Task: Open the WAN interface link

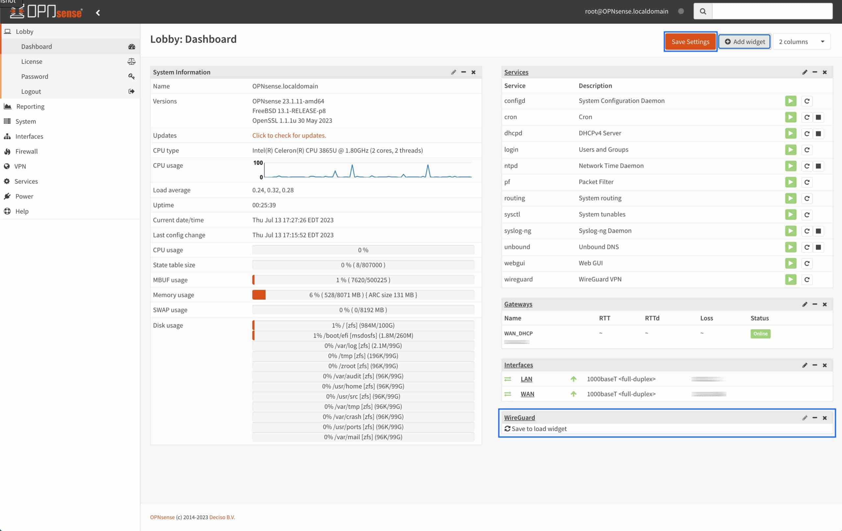Action: (x=527, y=394)
